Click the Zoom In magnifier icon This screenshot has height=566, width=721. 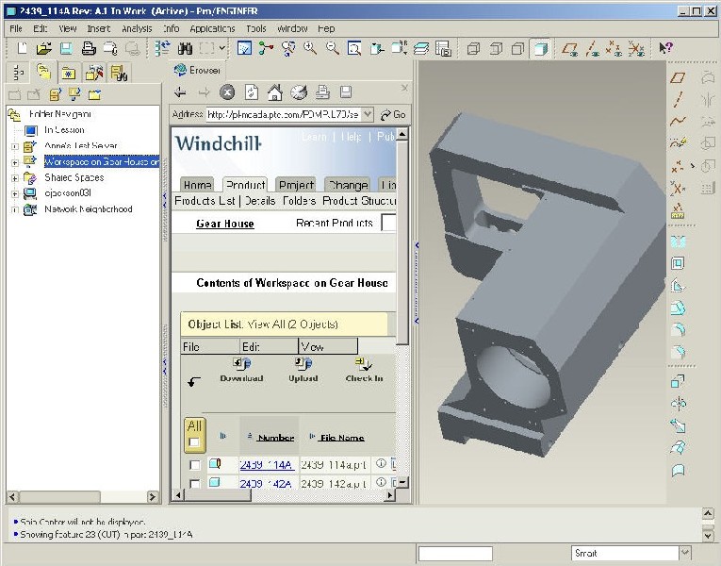(x=310, y=48)
